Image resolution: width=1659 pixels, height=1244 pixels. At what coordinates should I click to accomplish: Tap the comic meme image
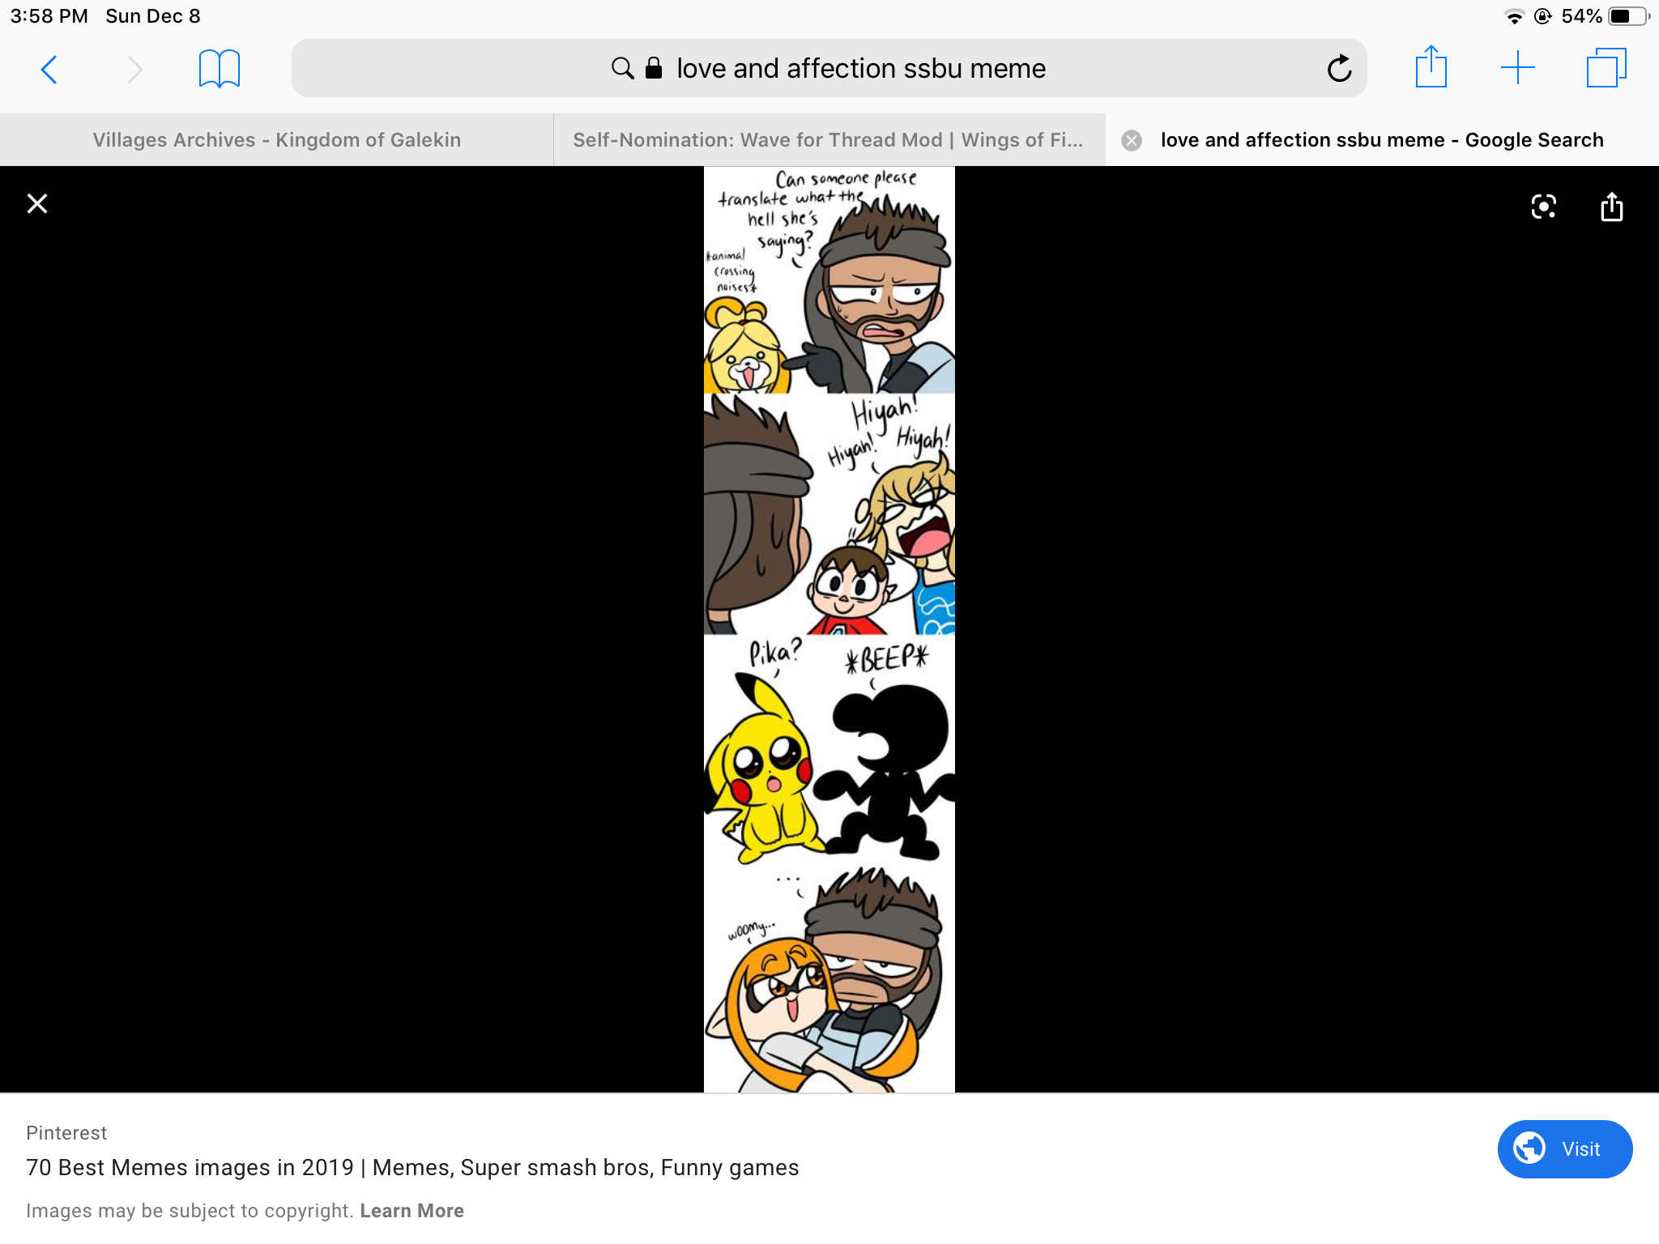829,629
